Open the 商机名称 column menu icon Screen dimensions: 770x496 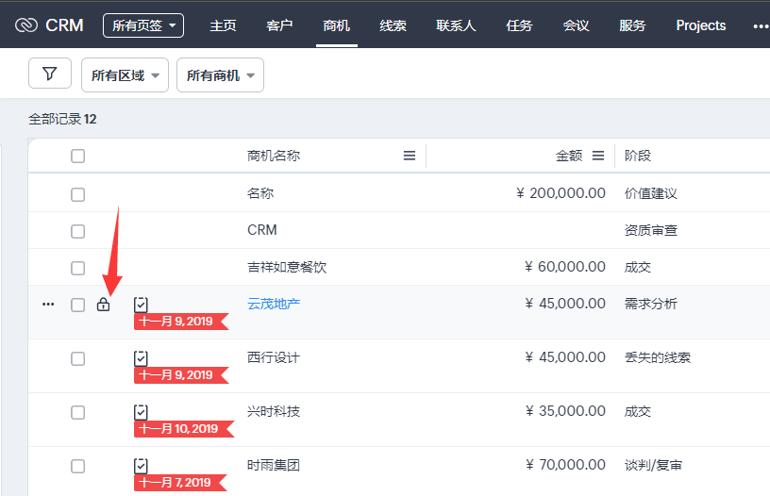(x=410, y=156)
